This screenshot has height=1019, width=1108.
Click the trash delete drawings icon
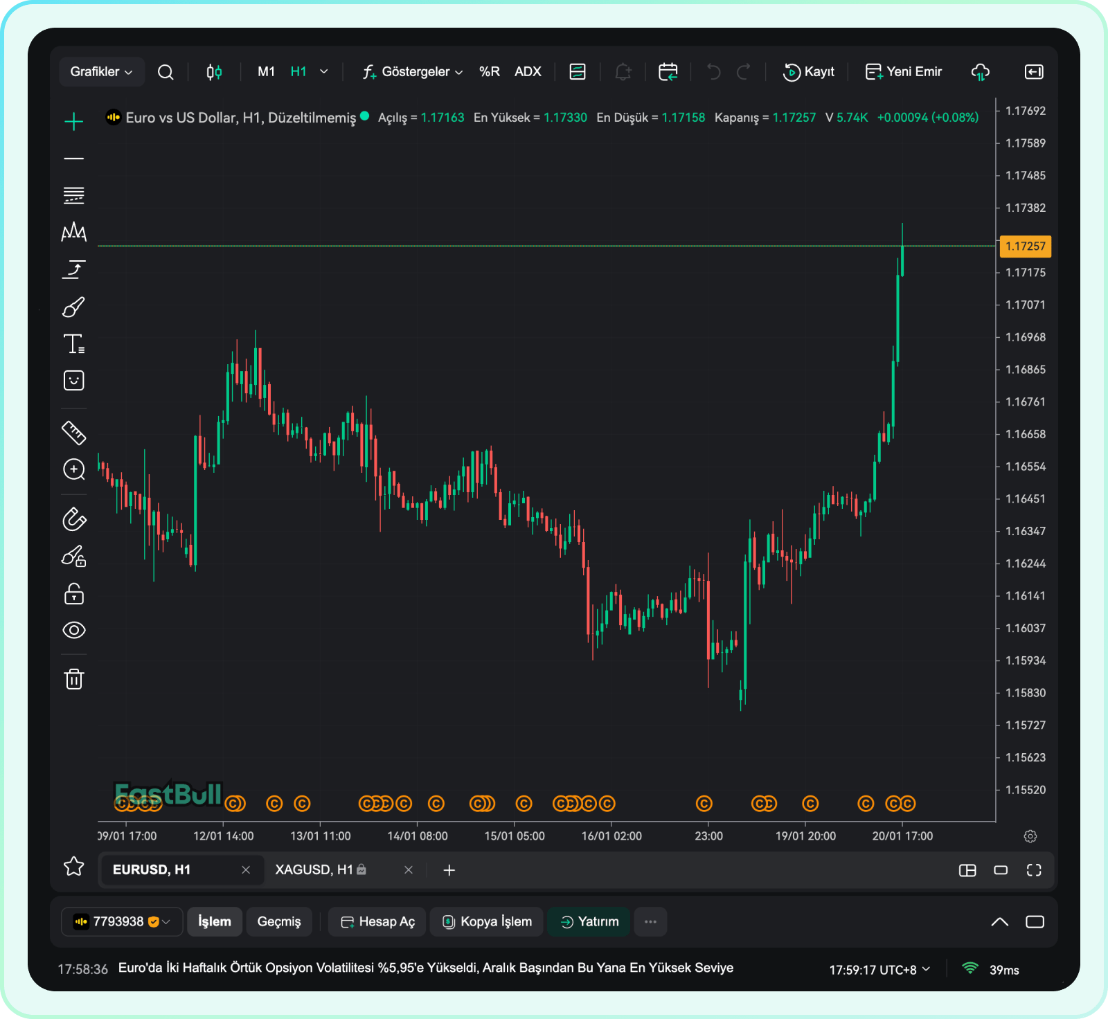pos(73,679)
